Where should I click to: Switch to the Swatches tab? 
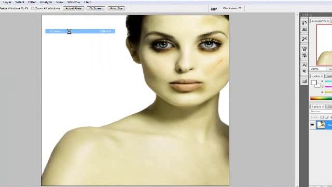click(x=329, y=76)
